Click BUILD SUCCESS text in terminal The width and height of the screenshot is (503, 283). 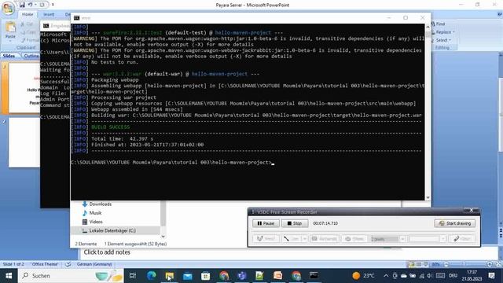coord(111,127)
